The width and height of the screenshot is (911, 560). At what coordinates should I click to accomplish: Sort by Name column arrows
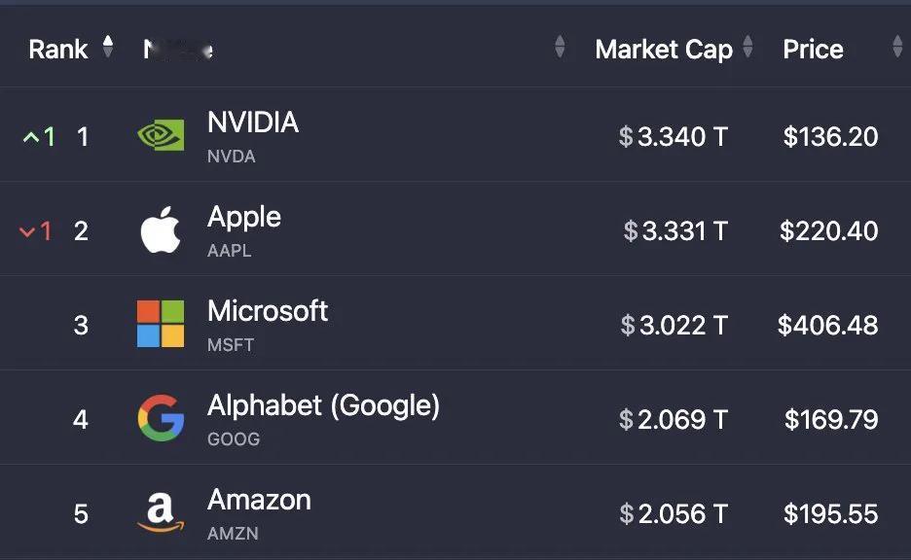560,47
